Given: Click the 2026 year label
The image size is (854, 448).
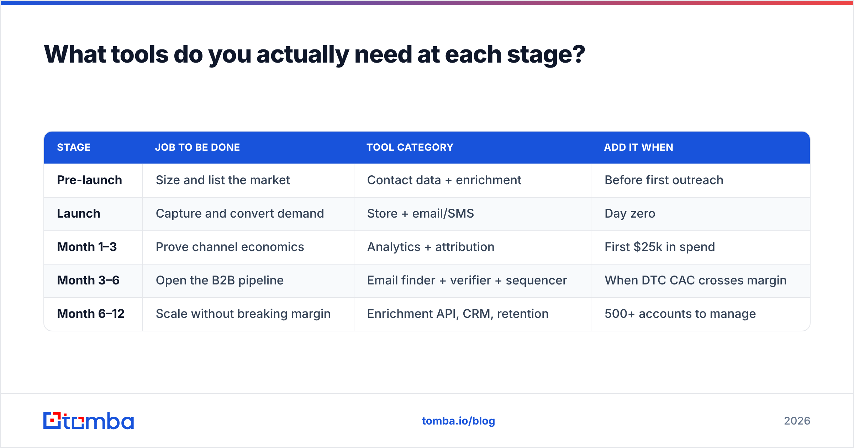Looking at the screenshot, I should coord(797,421).
